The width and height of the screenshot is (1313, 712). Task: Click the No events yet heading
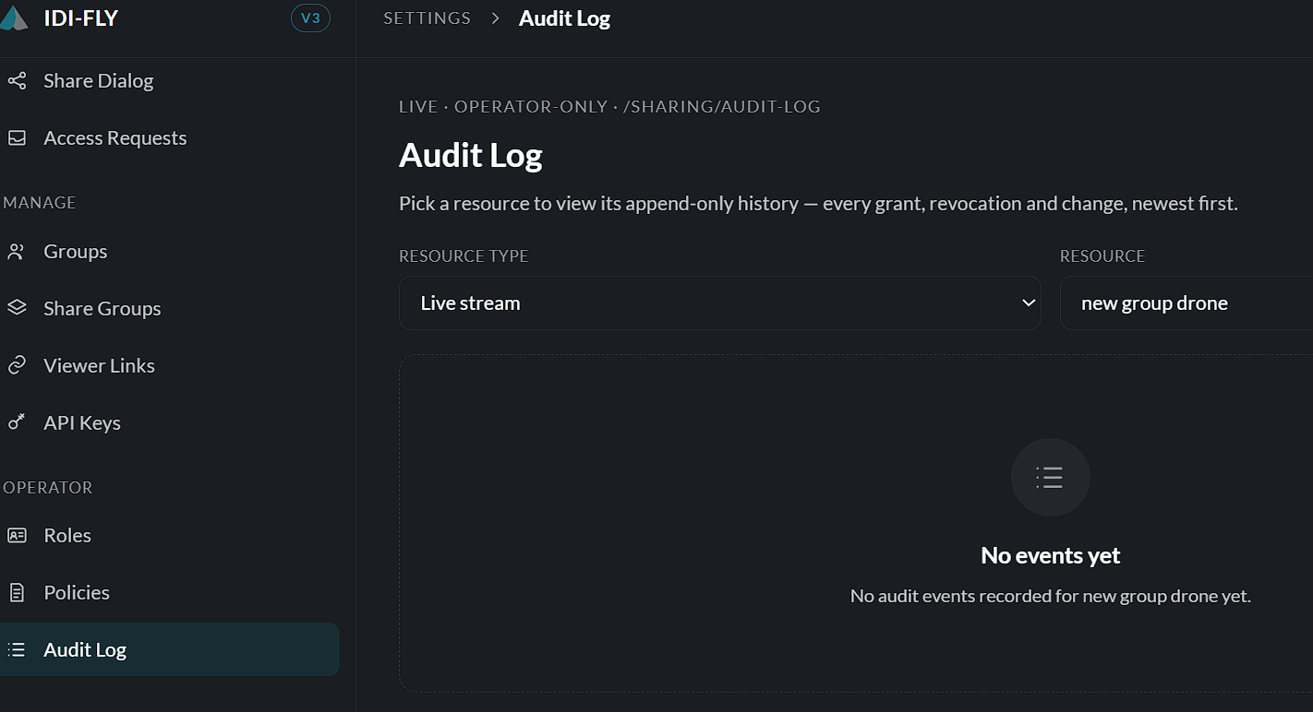1050,555
